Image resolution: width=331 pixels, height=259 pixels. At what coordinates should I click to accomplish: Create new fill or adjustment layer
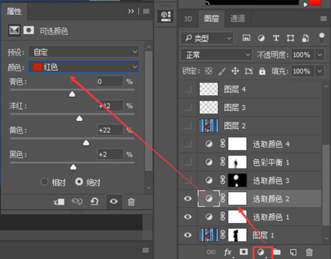[x=261, y=252]
